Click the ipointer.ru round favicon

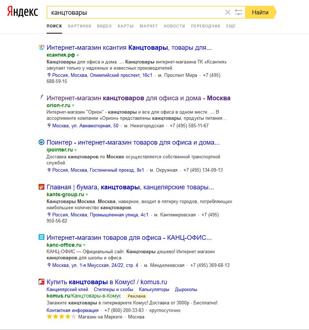click(x=42, y=142)
